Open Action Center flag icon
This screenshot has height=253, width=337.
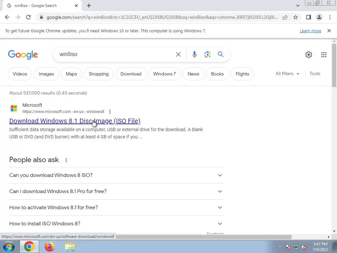(288, 247)
